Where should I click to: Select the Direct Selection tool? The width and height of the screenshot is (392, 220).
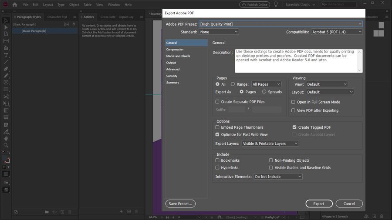(x=6, y=27)
